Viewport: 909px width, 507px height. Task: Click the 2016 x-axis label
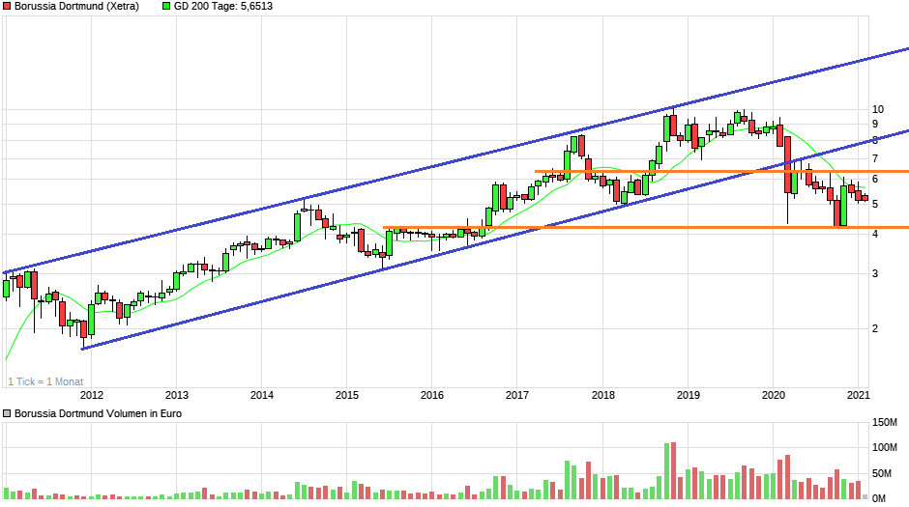pos(432,395)
